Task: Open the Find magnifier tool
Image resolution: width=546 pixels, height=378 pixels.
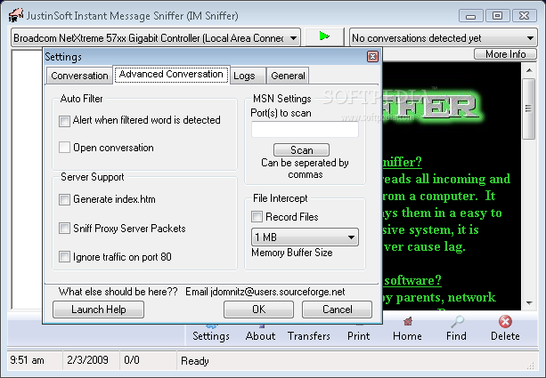Action: coord(456,329)
